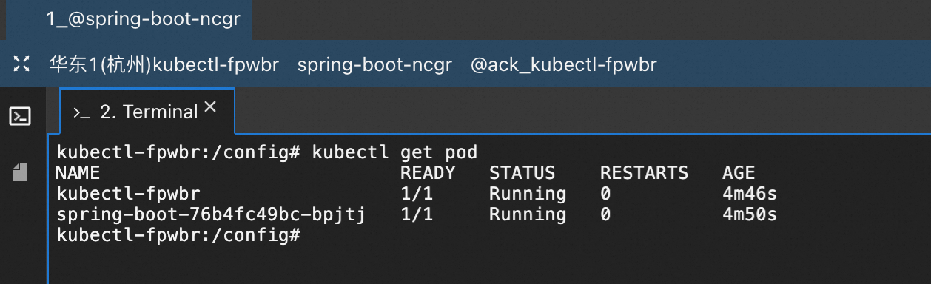
Task: Click the kubectl-fpwbr pod name in NAME column
Action: [129, 194]
